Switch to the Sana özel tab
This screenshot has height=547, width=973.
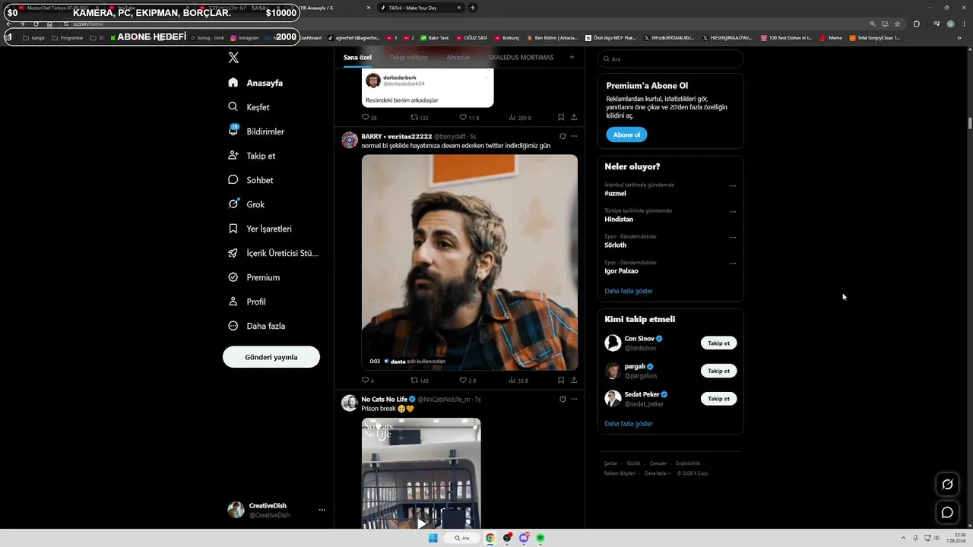click(357, 58)
